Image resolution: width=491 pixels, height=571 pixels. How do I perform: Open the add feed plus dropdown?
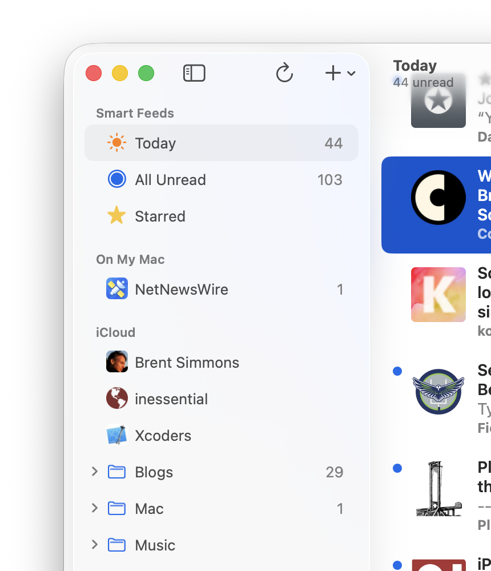click(340, 73)
